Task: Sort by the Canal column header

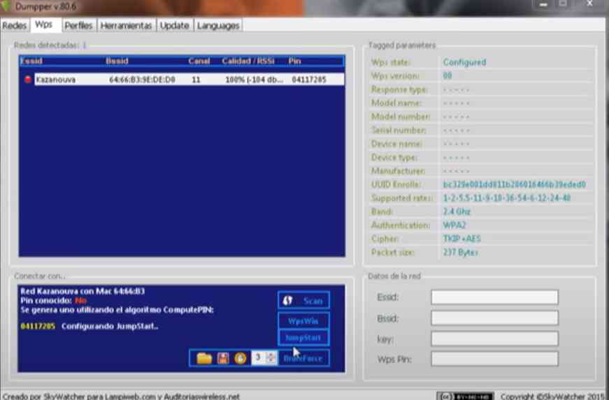Action: pos(199,61)
